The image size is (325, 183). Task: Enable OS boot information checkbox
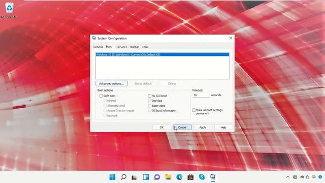[149, 111]
